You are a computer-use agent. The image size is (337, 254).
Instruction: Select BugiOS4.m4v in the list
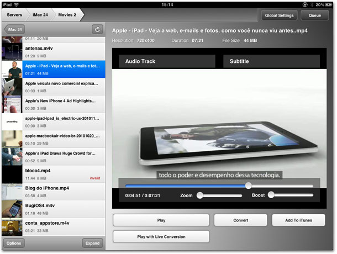click(x=53, y=209)
